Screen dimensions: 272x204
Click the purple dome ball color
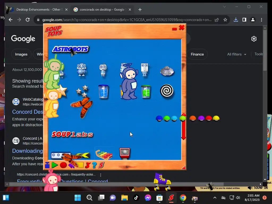201,118
